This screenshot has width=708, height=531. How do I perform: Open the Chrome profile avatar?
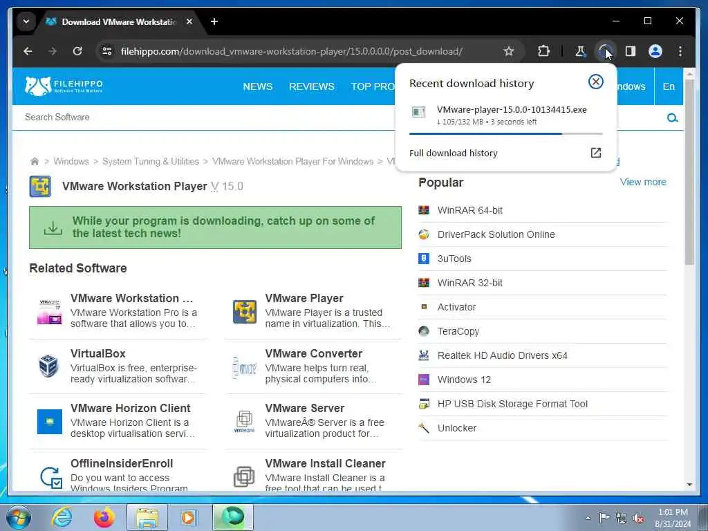(655, 51)
